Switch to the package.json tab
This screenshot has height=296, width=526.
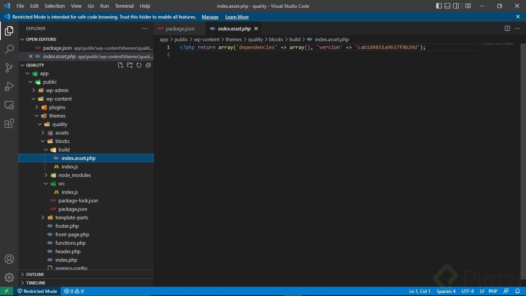click(180, 29)
